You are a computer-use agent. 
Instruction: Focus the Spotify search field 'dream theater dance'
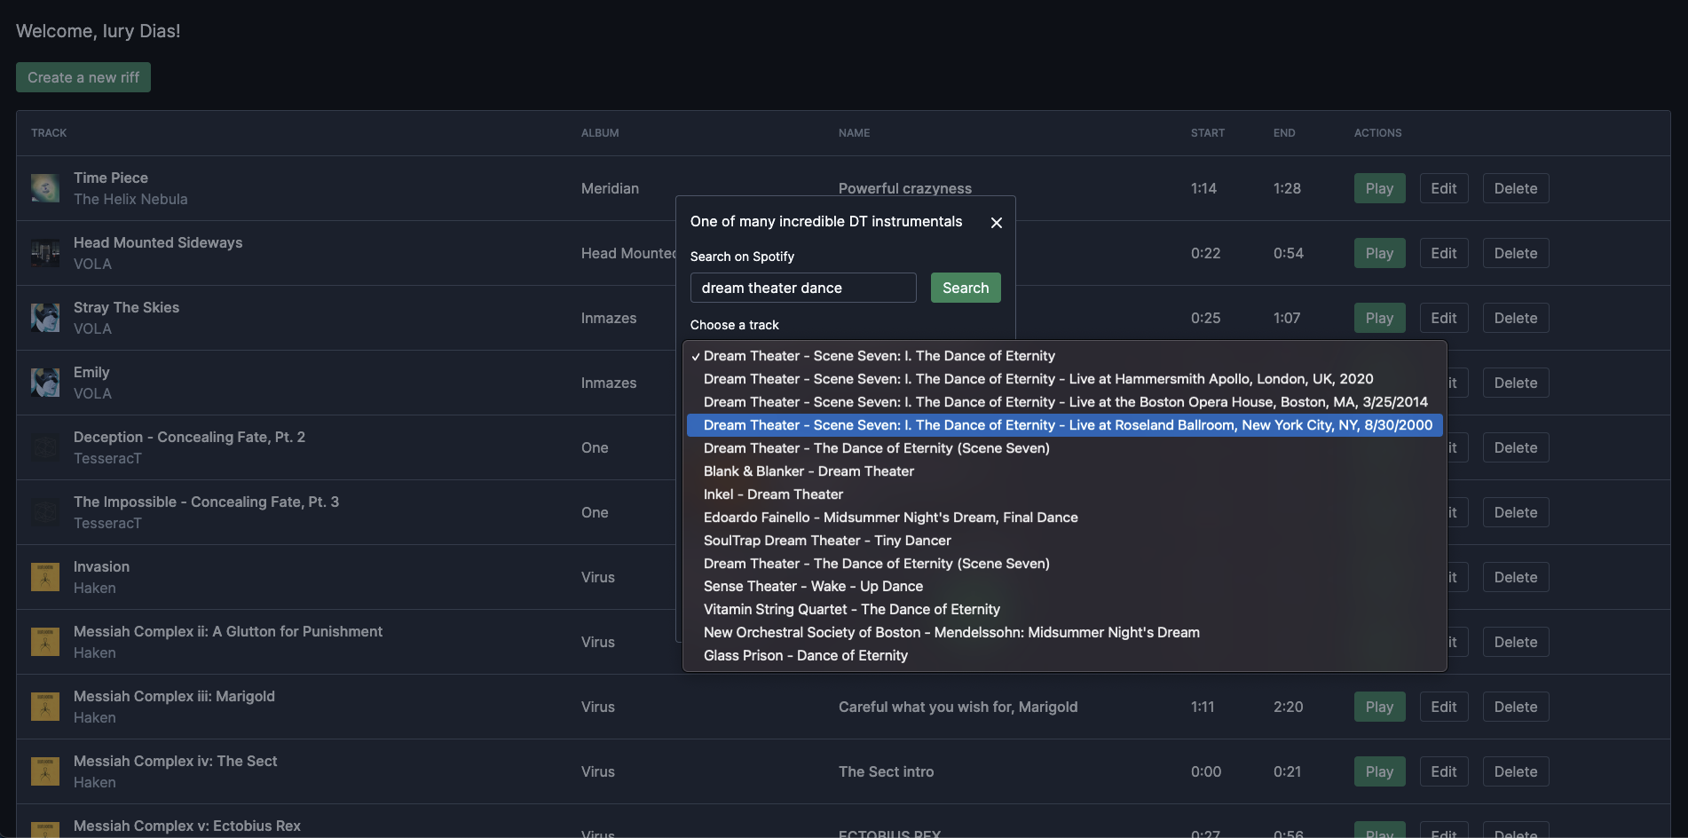(803, 288)
